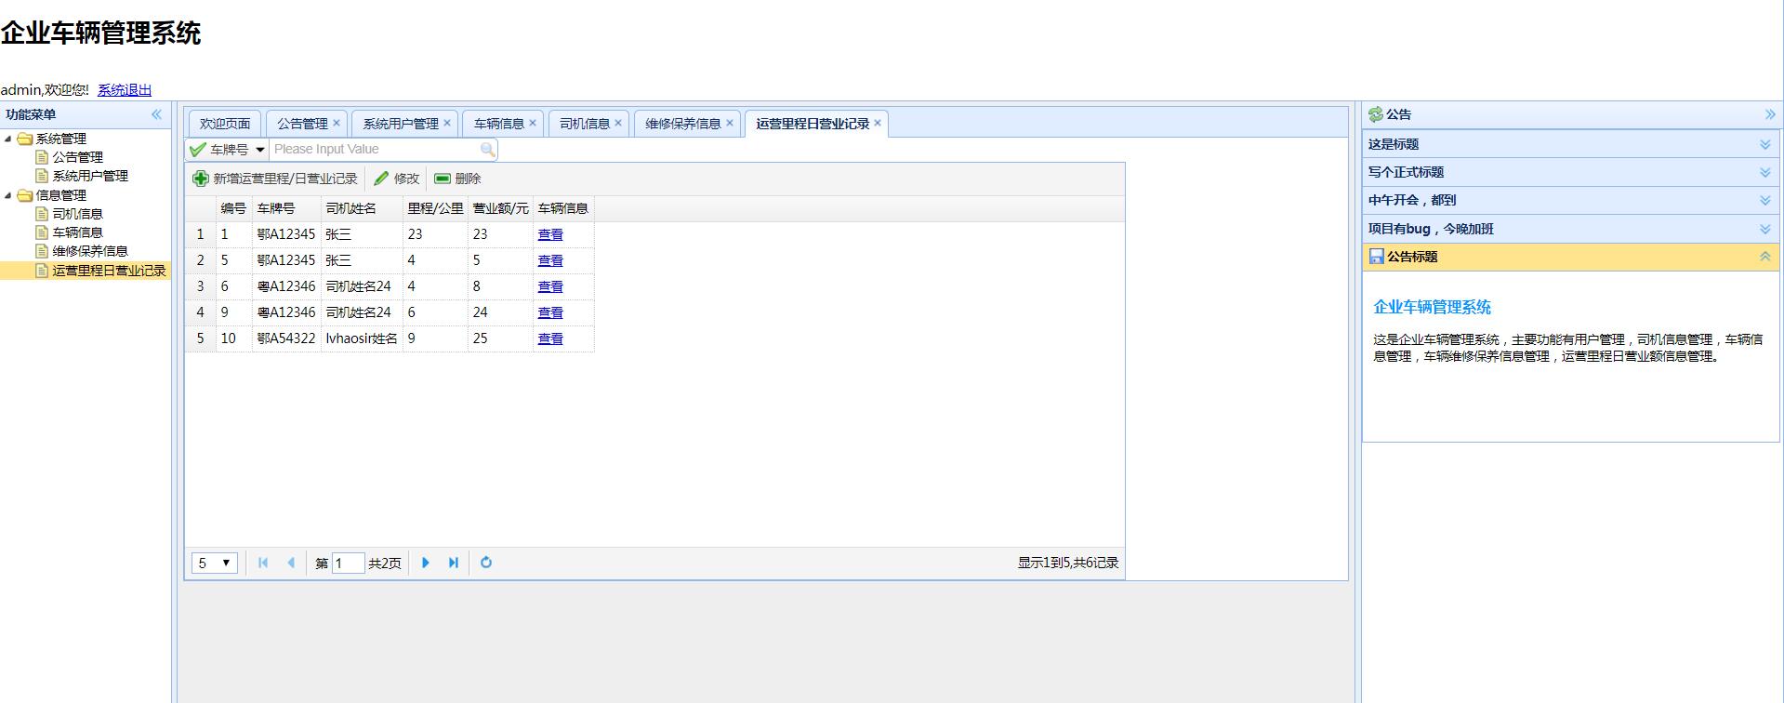Switch to the 欢迎页面 tab
1784x703 pixels.
[x=225, y=124]
